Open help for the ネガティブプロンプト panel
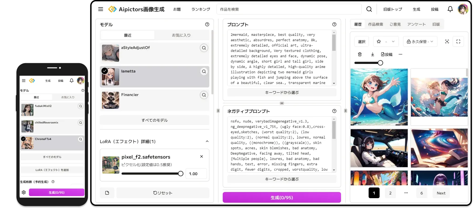The width and height of the screenshot is (473, 211). pyautogui.click(x=334, y=111)
